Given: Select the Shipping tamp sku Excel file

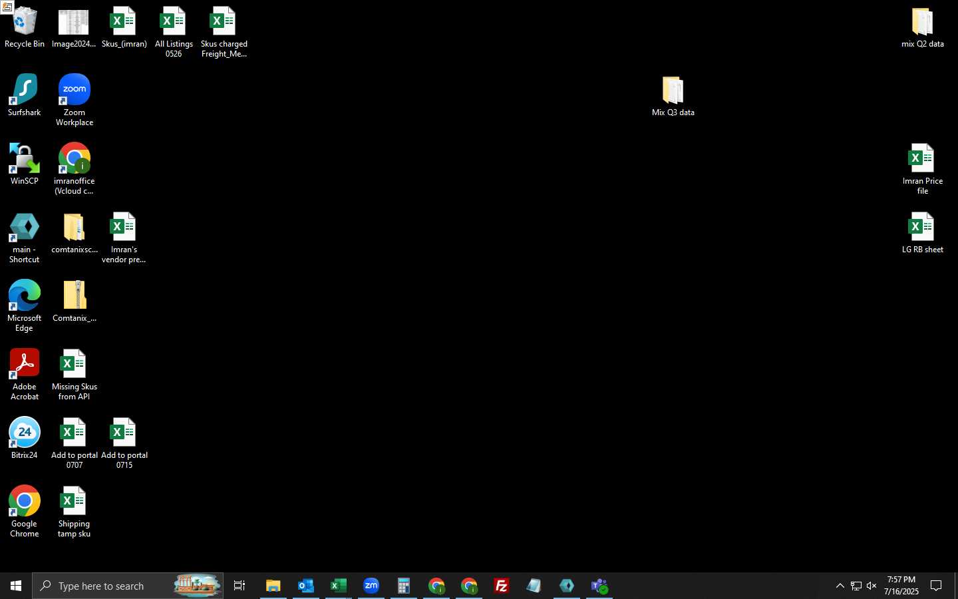Looking at the screenshot, I should pos(74,512).
